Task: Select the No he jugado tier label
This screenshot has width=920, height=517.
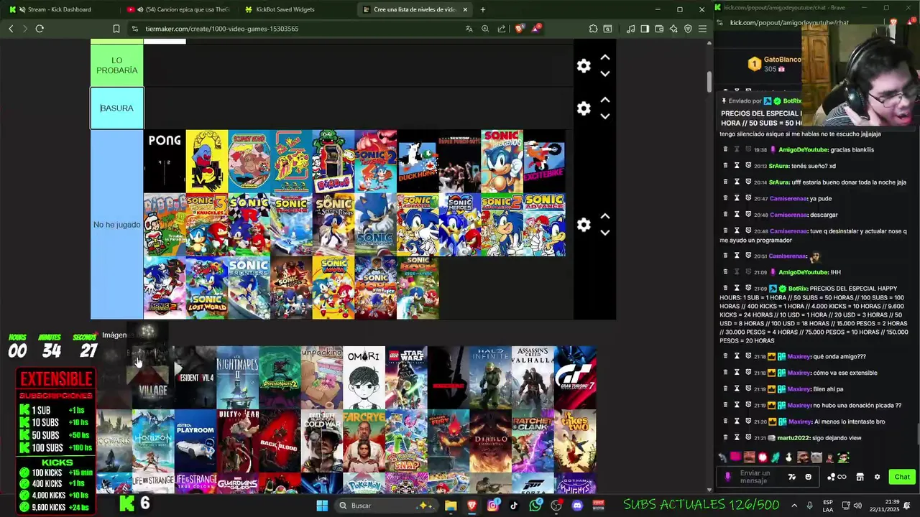Action: 116,225
